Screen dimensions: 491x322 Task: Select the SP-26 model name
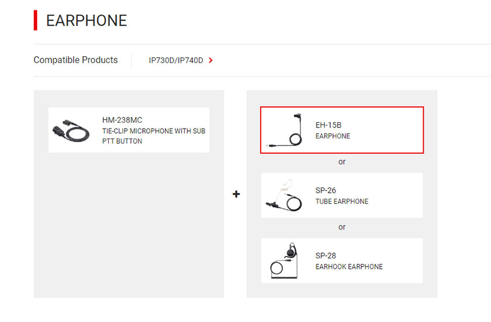(326, 191)
